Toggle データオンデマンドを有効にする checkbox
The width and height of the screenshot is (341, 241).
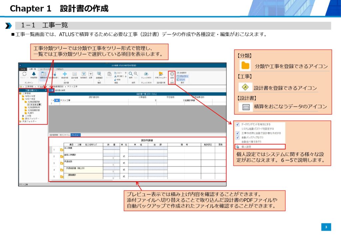coord(237,124)
